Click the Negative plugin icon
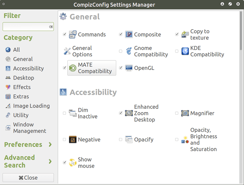Image resolution: width=244 pixels, height=185 pixels. coord(73,139)
